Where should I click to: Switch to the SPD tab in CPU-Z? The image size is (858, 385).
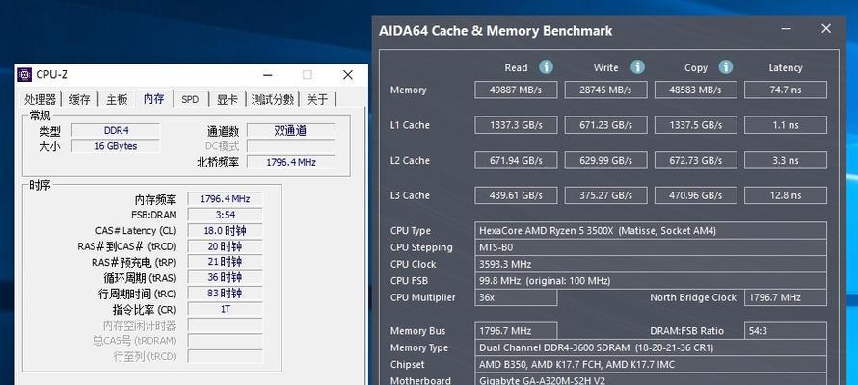click(190, 99)
